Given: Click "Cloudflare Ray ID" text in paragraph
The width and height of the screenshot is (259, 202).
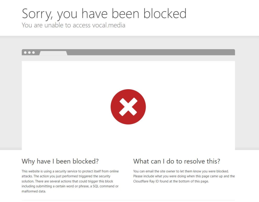Looking at the screenshot, I should click(x=146, y=181).
